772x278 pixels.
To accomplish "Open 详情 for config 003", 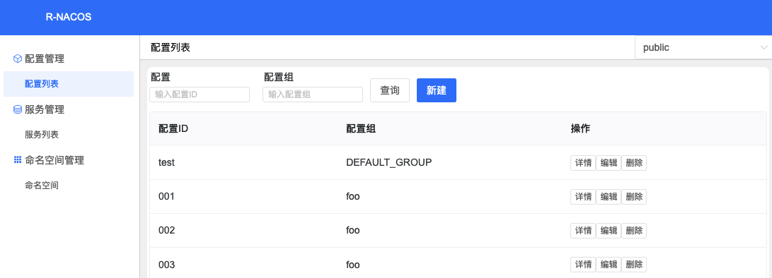I will pyautogui.click(x=583, y=265).
